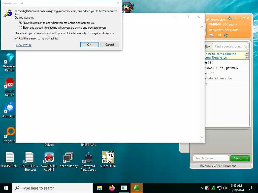
Task: Open the Search button dropdown arrow
Action: pos(247,158)
